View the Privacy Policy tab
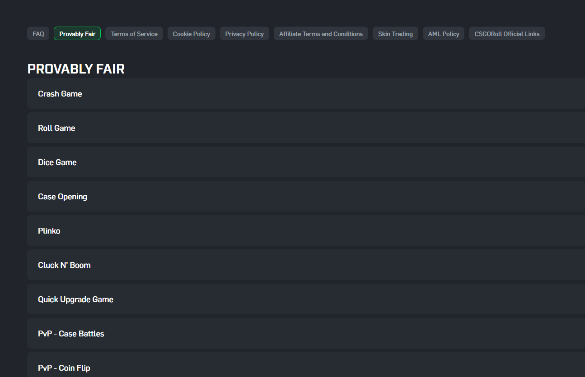Screen dimensions: 585x377 (x=244, y=33)
